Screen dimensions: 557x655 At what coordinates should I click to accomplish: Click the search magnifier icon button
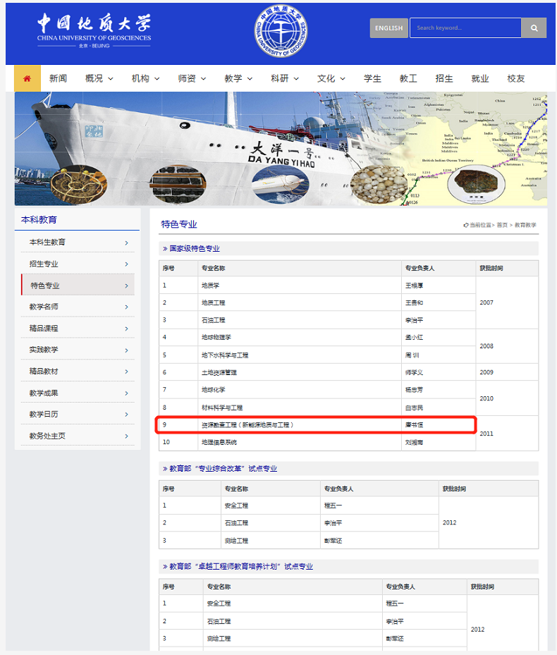534,28
